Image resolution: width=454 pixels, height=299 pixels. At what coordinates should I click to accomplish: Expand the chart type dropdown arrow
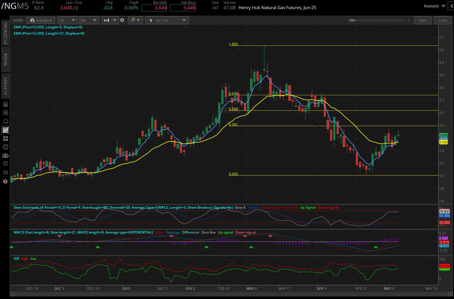tap(114, 20)
